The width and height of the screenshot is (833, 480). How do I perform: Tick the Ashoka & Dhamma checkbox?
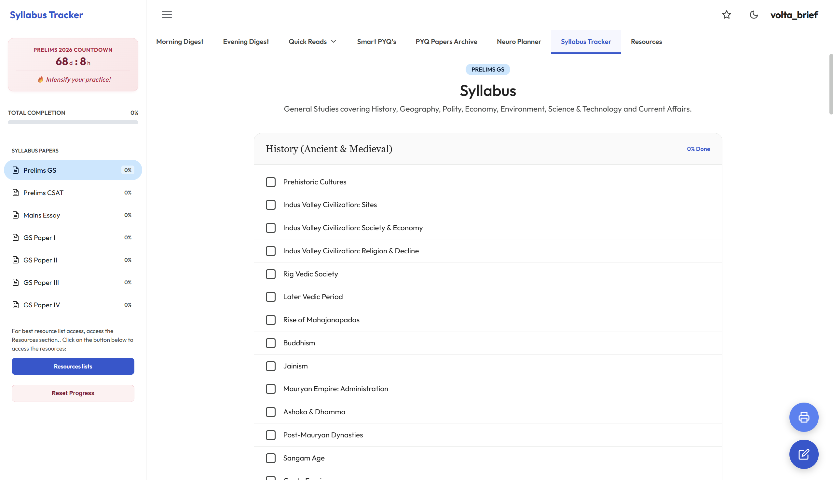pos(270,412)
